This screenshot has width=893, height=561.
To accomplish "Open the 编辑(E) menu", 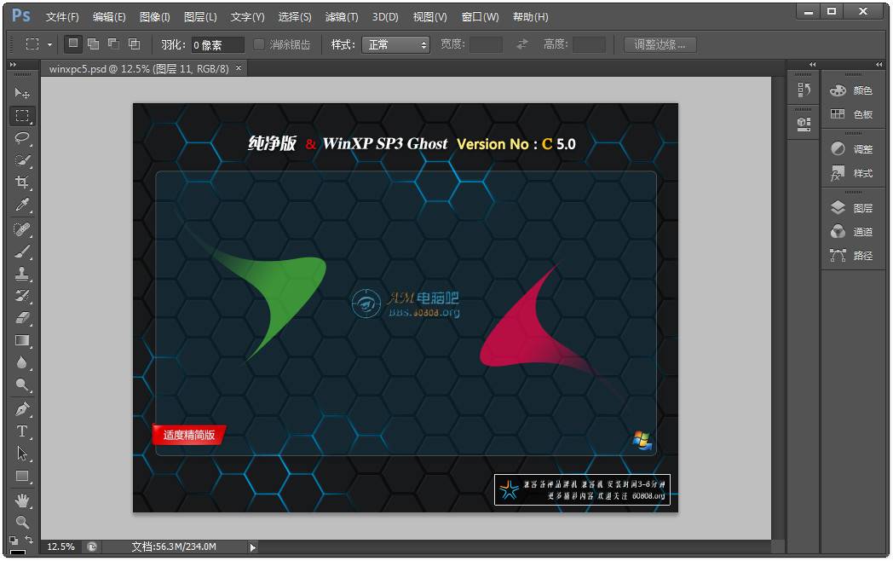I will tap(109, 17).
